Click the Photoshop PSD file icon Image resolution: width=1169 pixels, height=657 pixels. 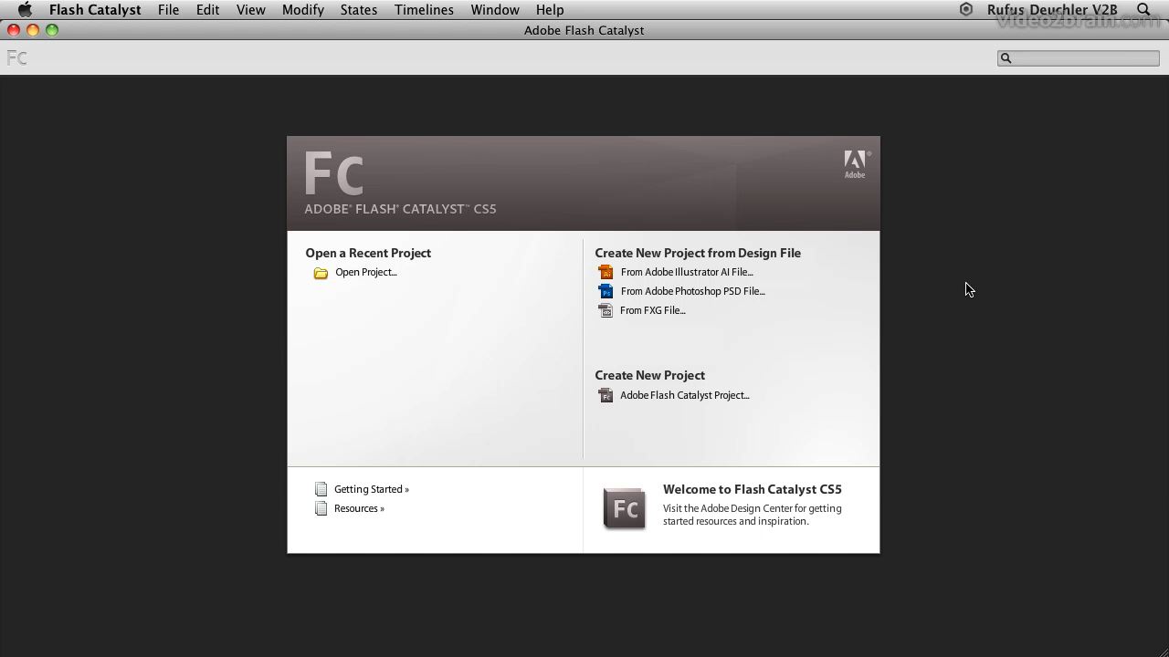[606, 291]
